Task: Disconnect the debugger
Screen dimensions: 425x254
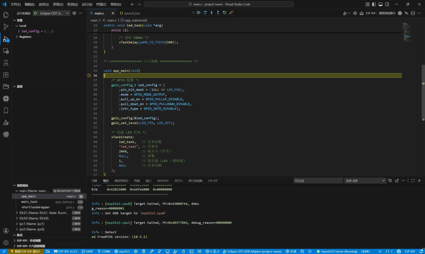Action: point(231,13)
